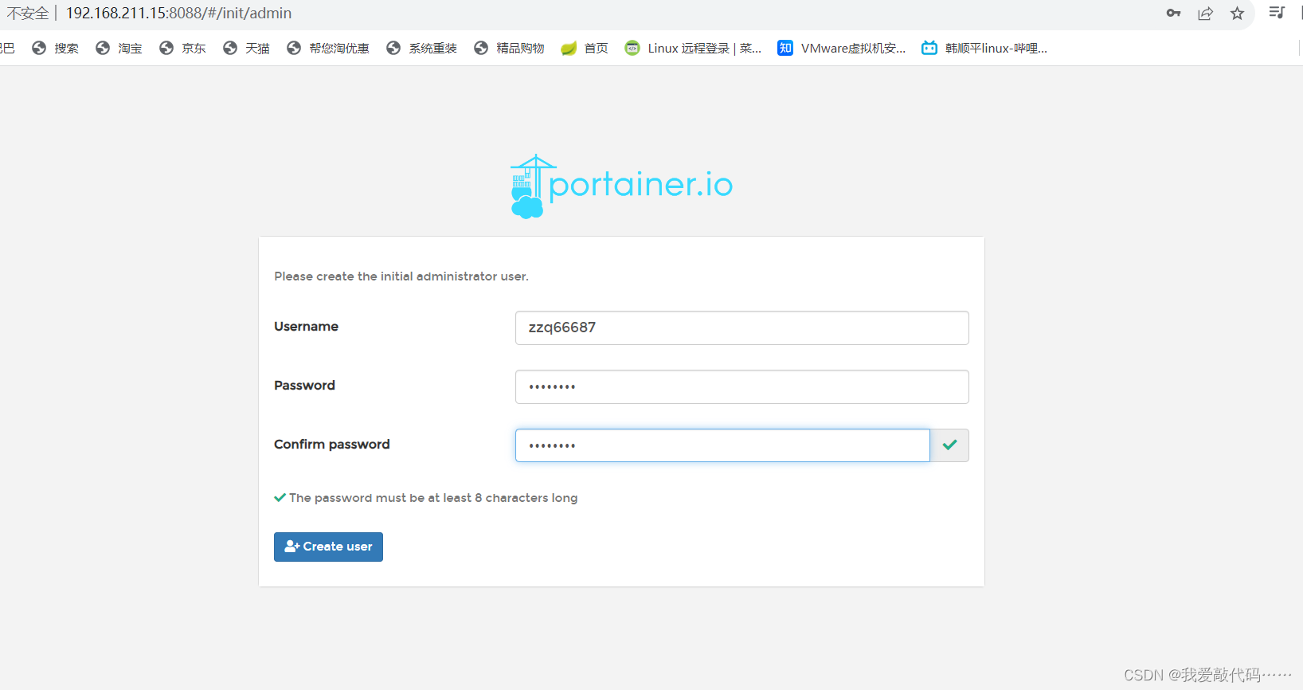This screenshot has height=690, width=1303.
Task: Click the Confirm password label
Action: [332, 445]
